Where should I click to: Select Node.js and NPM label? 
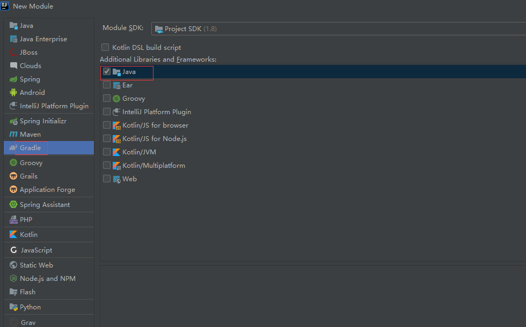(x=48, y=278)
